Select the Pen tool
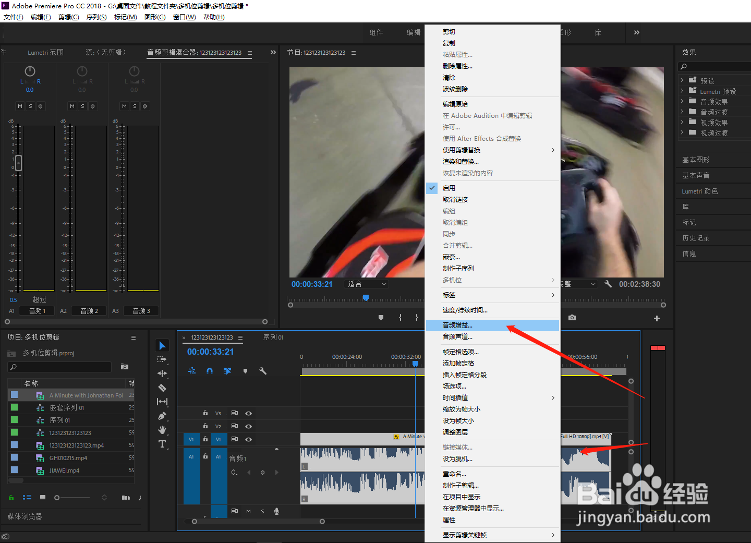This screenshot has width=751, height=543. click(162, 416)
